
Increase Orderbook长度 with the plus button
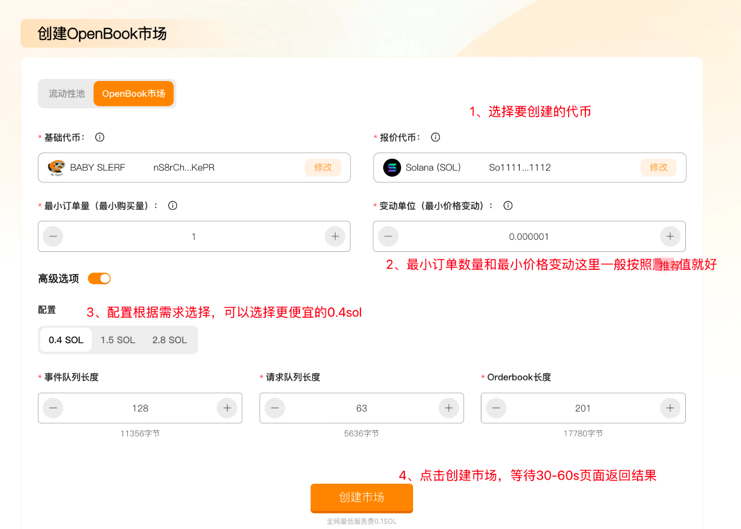click(x=670, y=408)
